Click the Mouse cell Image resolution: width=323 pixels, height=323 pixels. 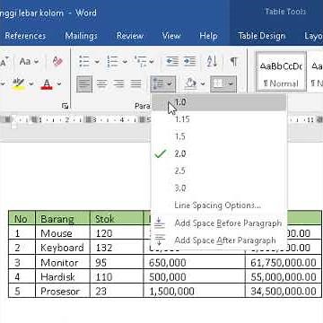pyautogui.click(x=63, y=233)
